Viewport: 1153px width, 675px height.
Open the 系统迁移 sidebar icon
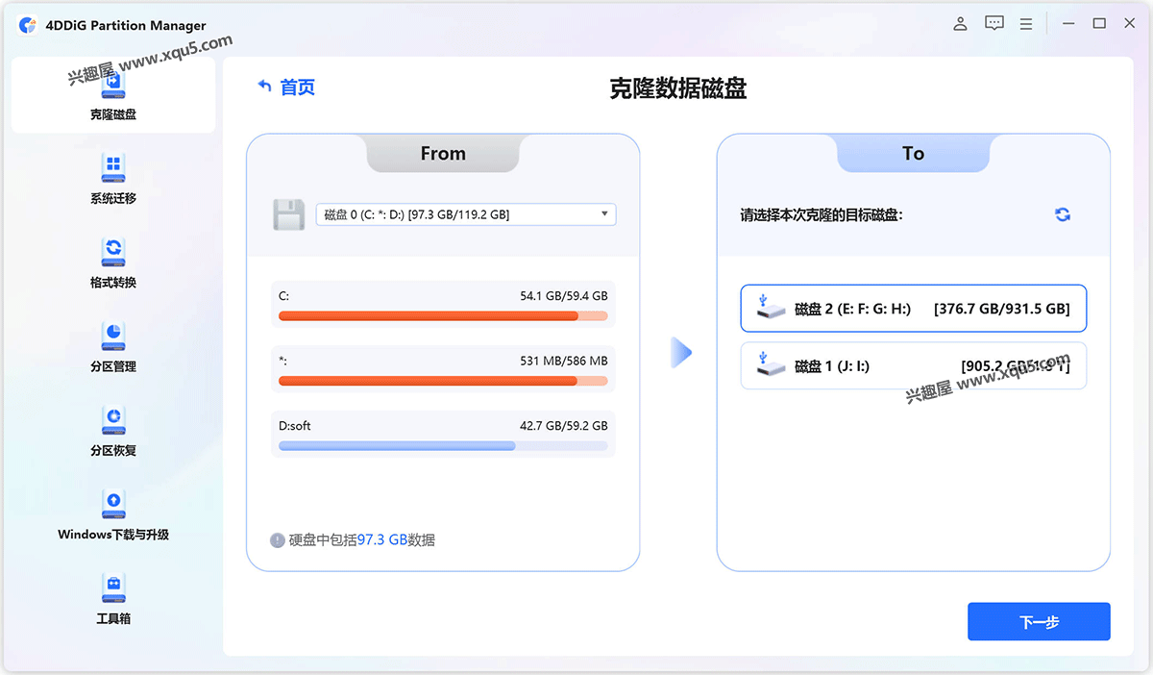click(x=113, y=167)
